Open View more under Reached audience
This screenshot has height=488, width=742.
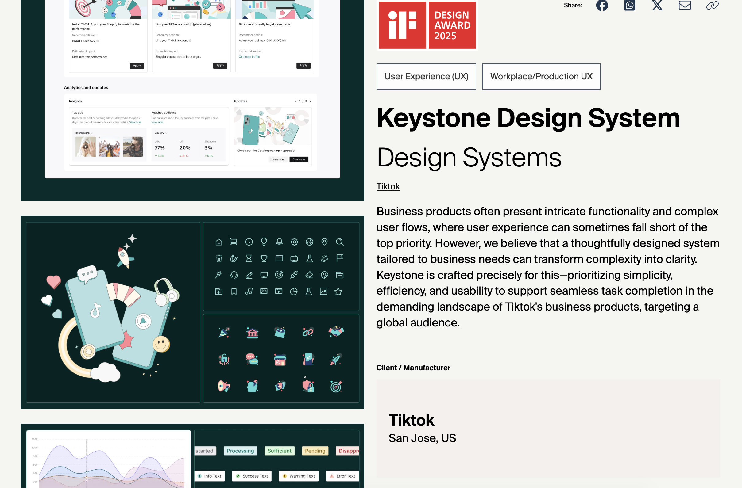point(157,122)
